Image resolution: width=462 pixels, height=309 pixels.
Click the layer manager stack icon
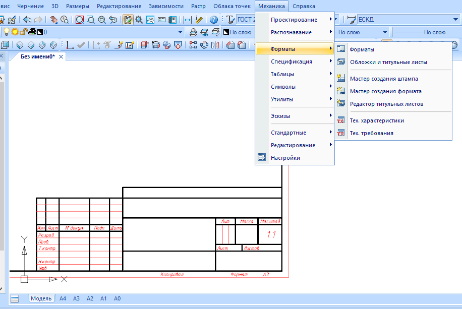pos(193,32)
